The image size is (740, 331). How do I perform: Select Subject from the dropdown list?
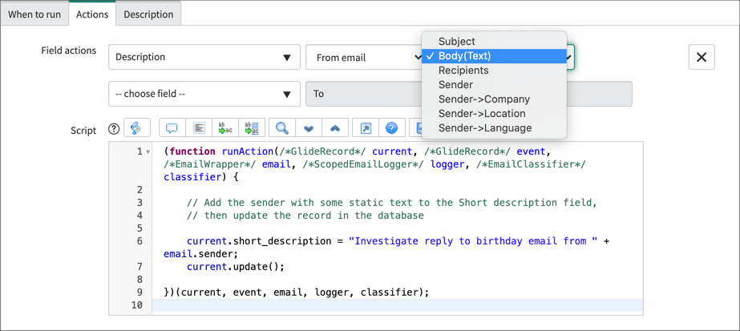(456, 42)
